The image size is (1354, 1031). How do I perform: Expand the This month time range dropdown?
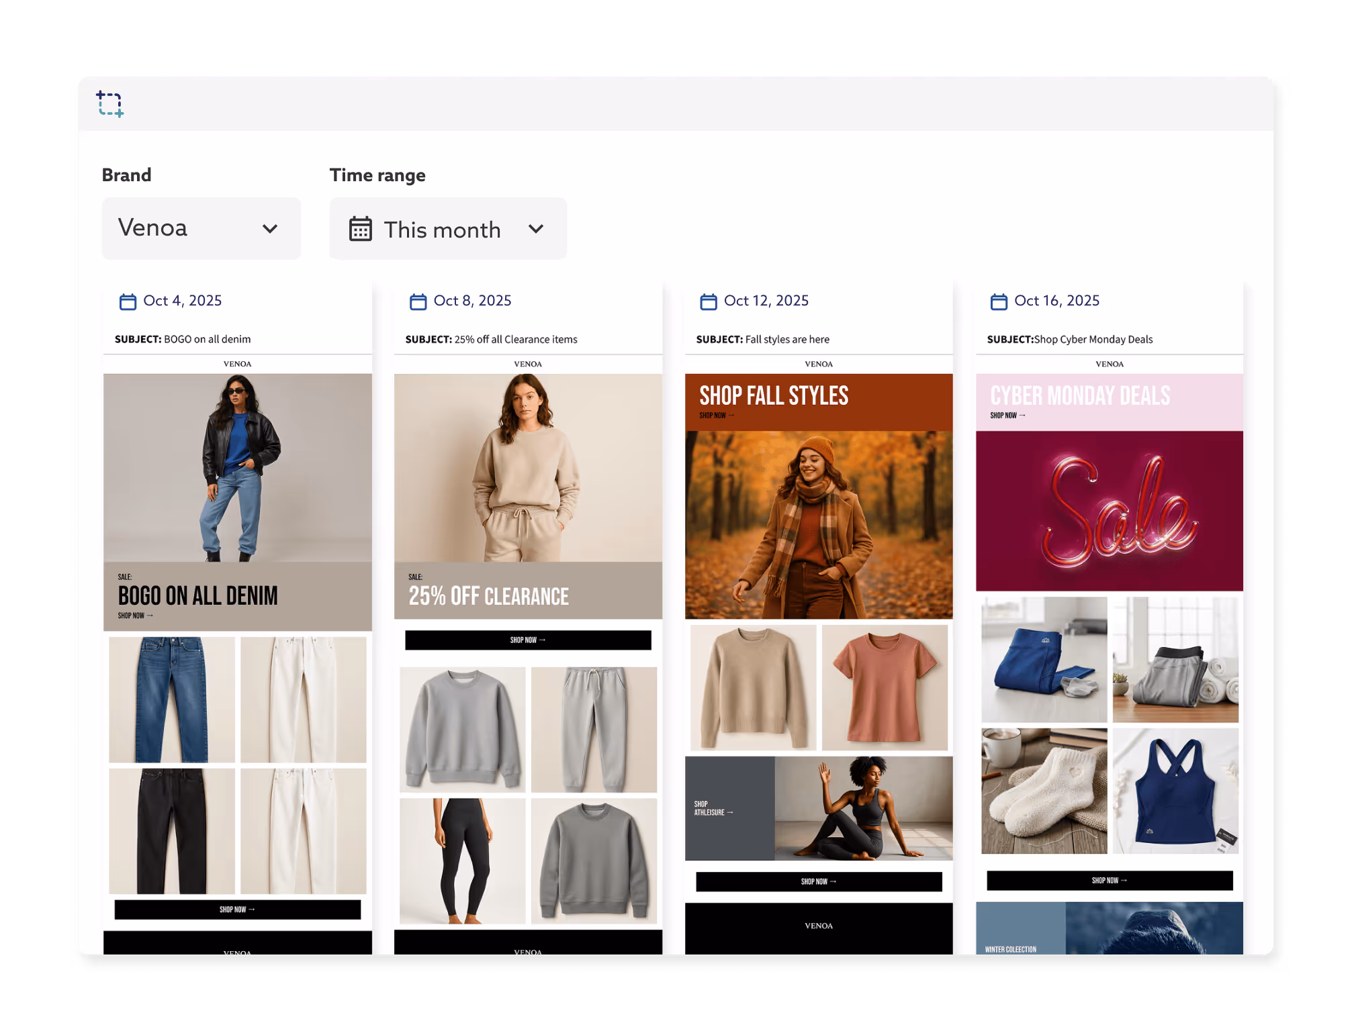click(x=448, y=229)
